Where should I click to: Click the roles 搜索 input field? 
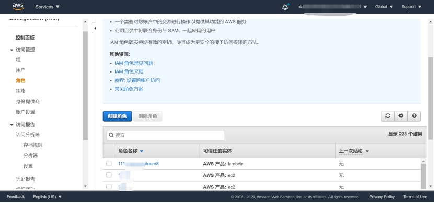(x=166, y=135)
